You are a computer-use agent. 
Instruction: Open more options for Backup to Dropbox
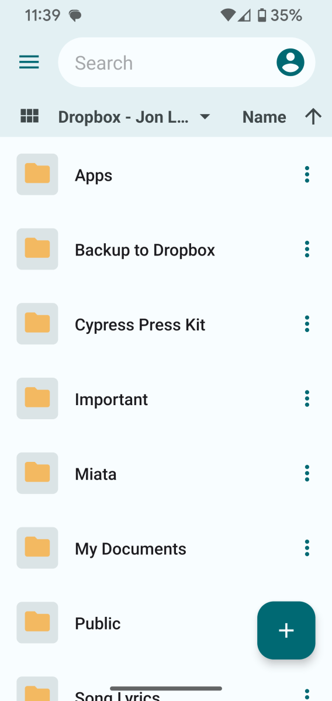(307, 249)
